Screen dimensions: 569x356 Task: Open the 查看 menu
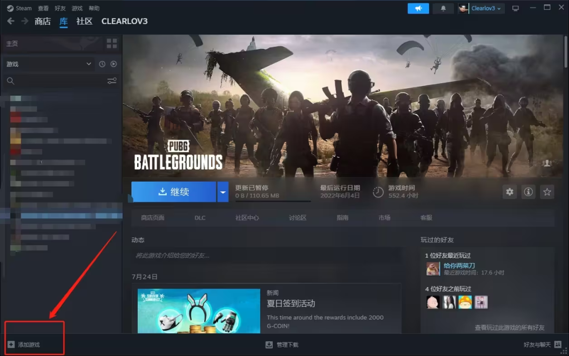pos(43,8)
